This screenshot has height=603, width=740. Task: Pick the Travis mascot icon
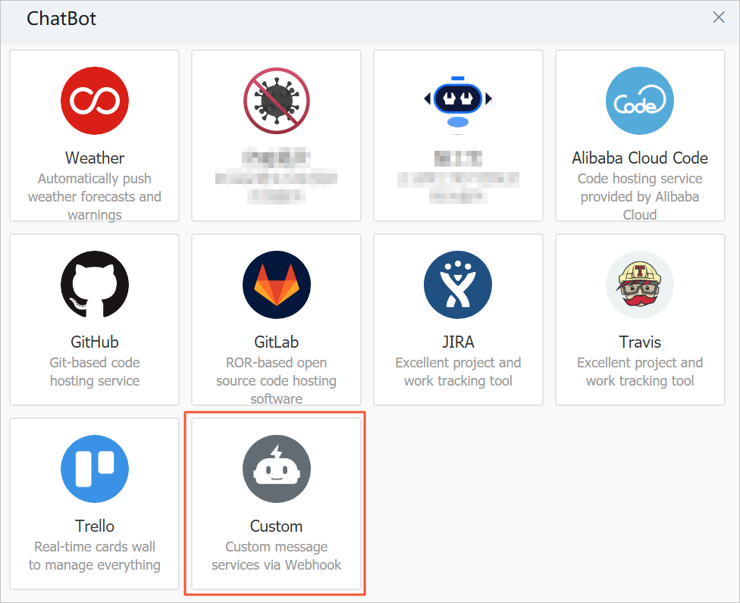pyautogui.click(x=640, y=285)
